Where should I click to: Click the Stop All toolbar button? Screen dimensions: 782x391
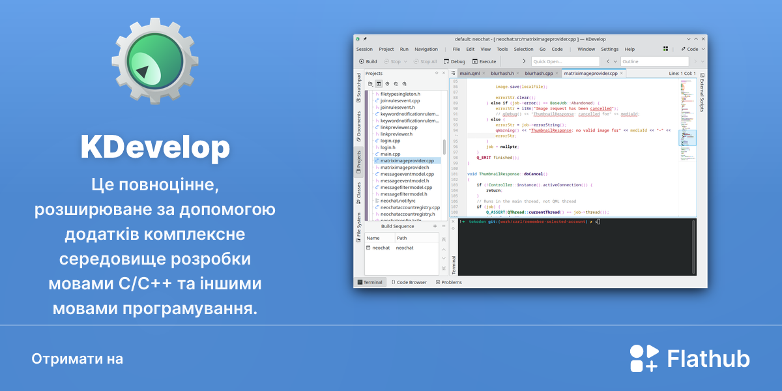point(425,61)
